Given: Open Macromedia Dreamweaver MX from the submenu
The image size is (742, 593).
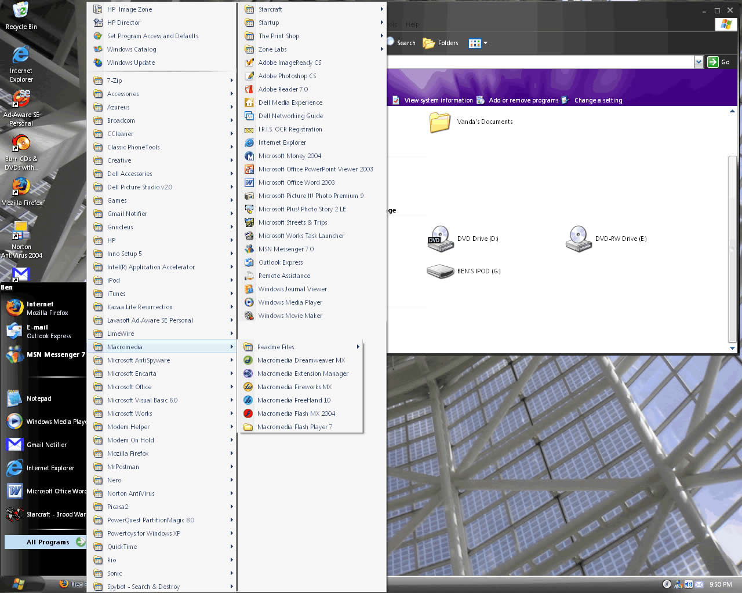Looking at the screenshot, I should tap(301, 360).
